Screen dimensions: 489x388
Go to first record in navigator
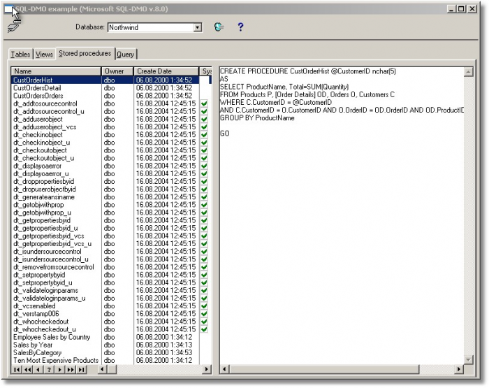pos(17,370)
